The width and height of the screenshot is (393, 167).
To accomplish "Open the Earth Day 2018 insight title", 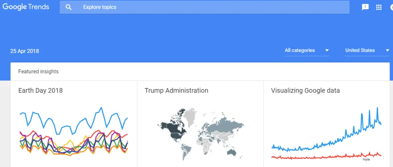I will 40,90.
